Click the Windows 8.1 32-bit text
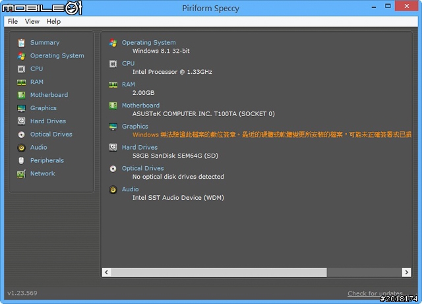The width and height of the screenshot is (422, 304). (x=161, y=51)
